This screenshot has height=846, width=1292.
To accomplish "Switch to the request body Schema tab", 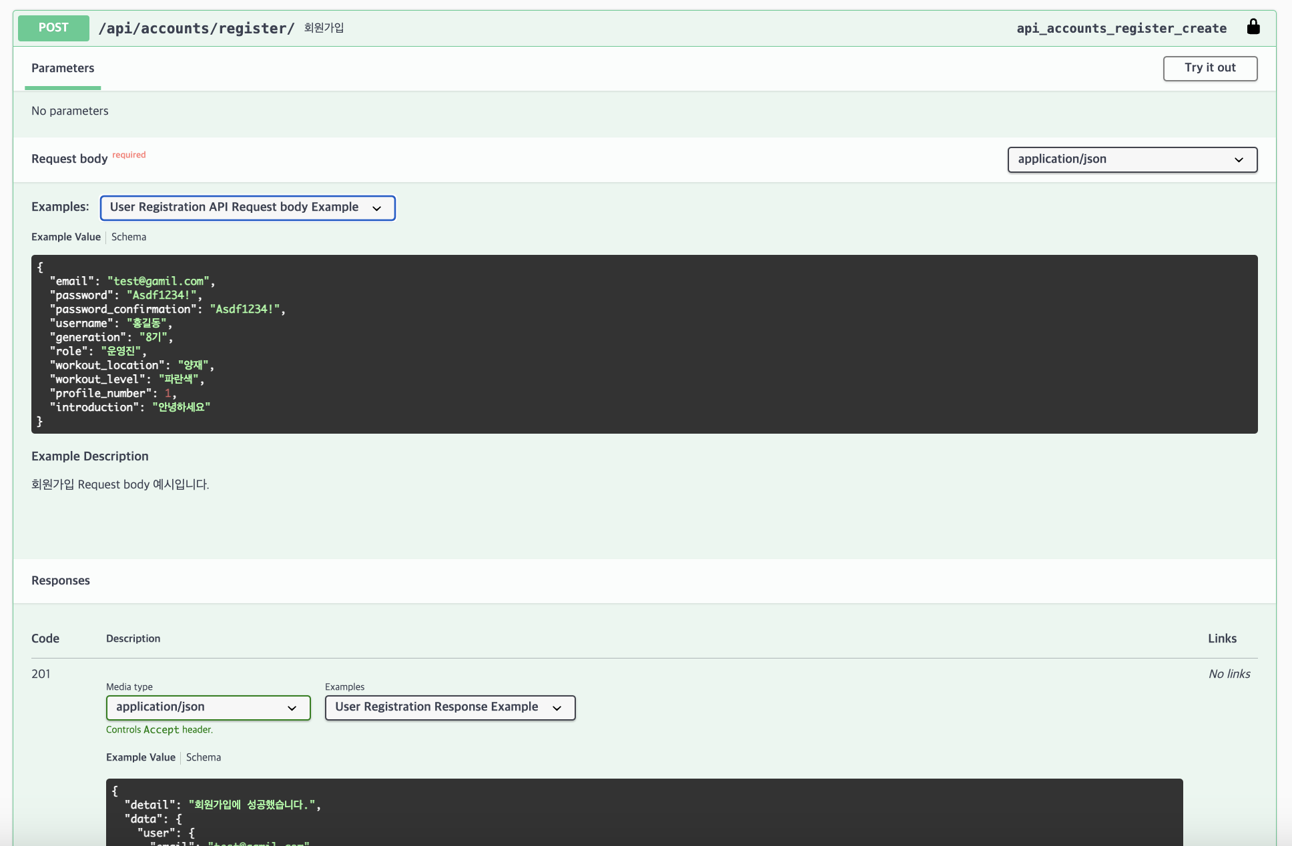I will tap(129, 237).
